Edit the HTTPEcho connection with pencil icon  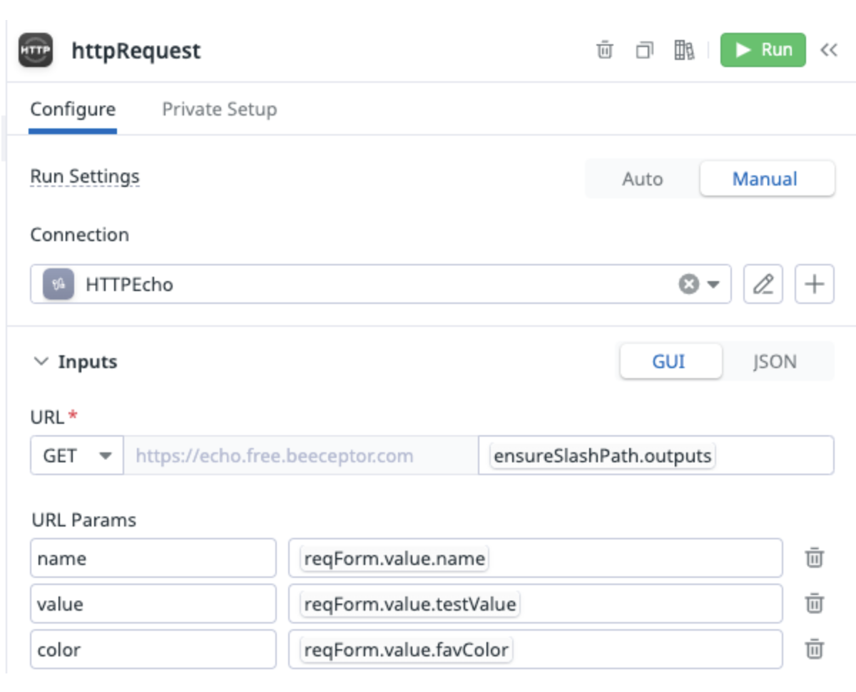[763, 283]
